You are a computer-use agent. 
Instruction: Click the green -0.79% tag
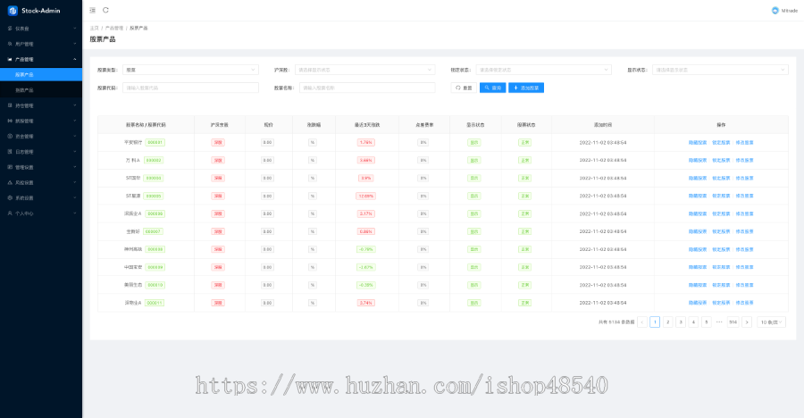[x=365, y=249]
